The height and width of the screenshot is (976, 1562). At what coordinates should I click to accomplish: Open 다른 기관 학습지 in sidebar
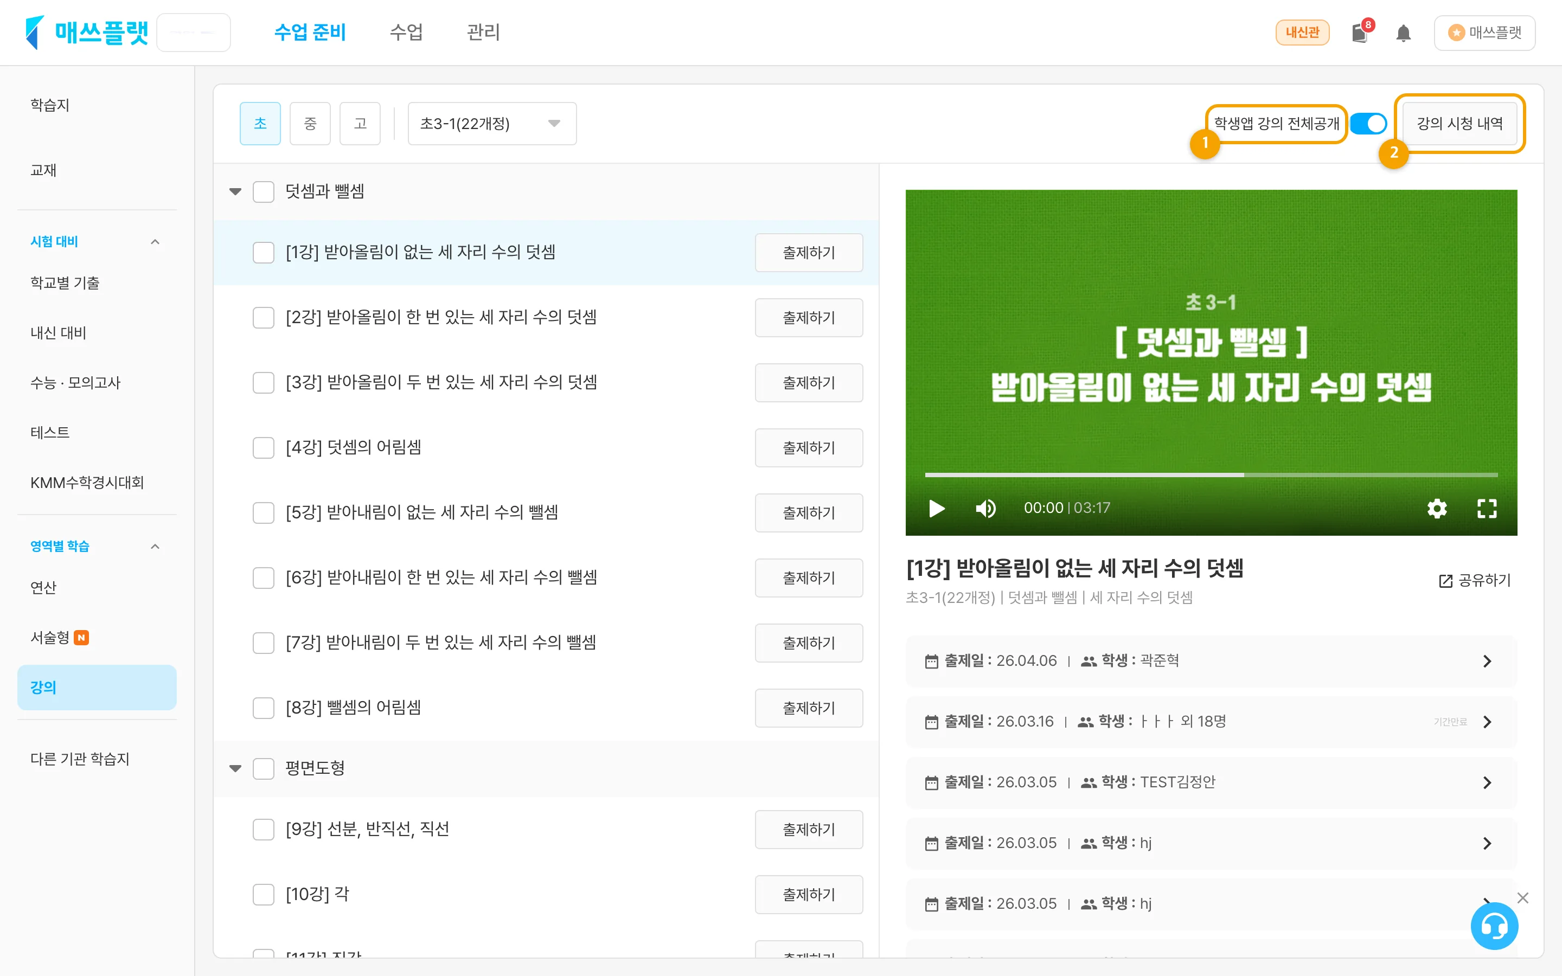[79, 759]
